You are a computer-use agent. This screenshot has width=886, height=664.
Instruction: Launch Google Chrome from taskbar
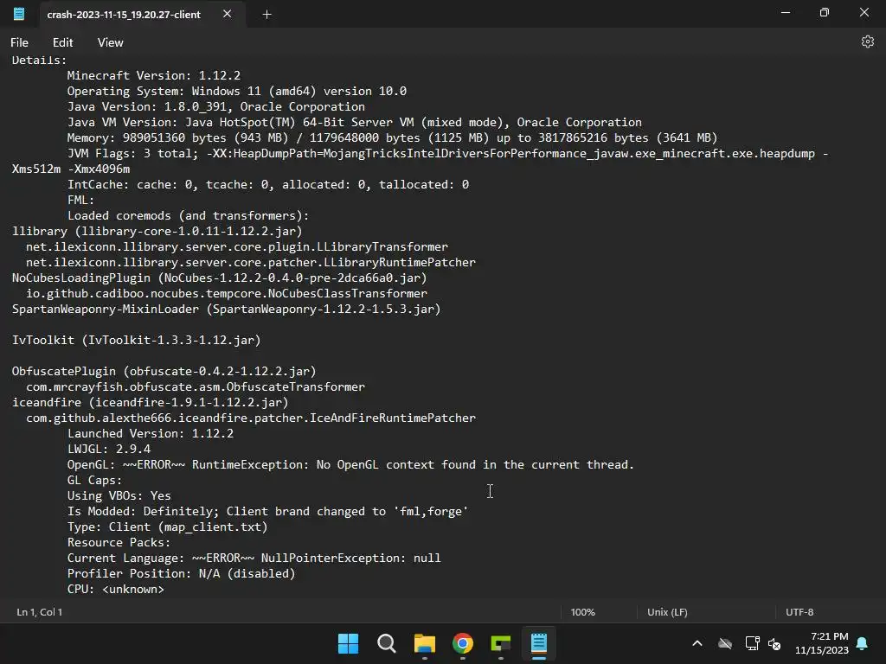pos(463,643)
